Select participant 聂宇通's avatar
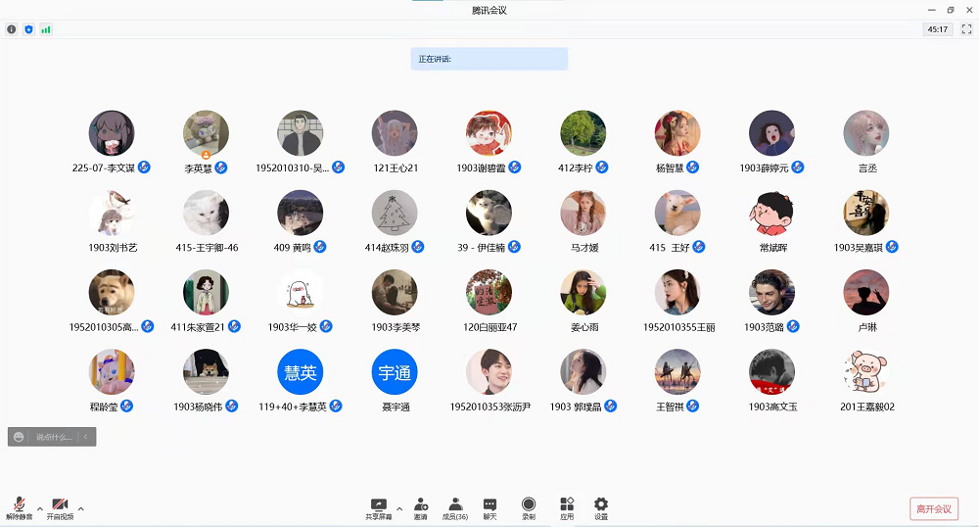 [396, 372]
